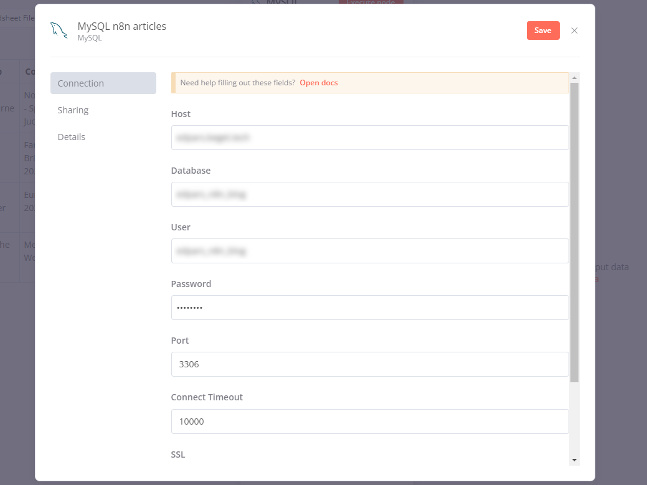Click the SSL section label
The image size is (647, 485).
(x=178, y=454)
